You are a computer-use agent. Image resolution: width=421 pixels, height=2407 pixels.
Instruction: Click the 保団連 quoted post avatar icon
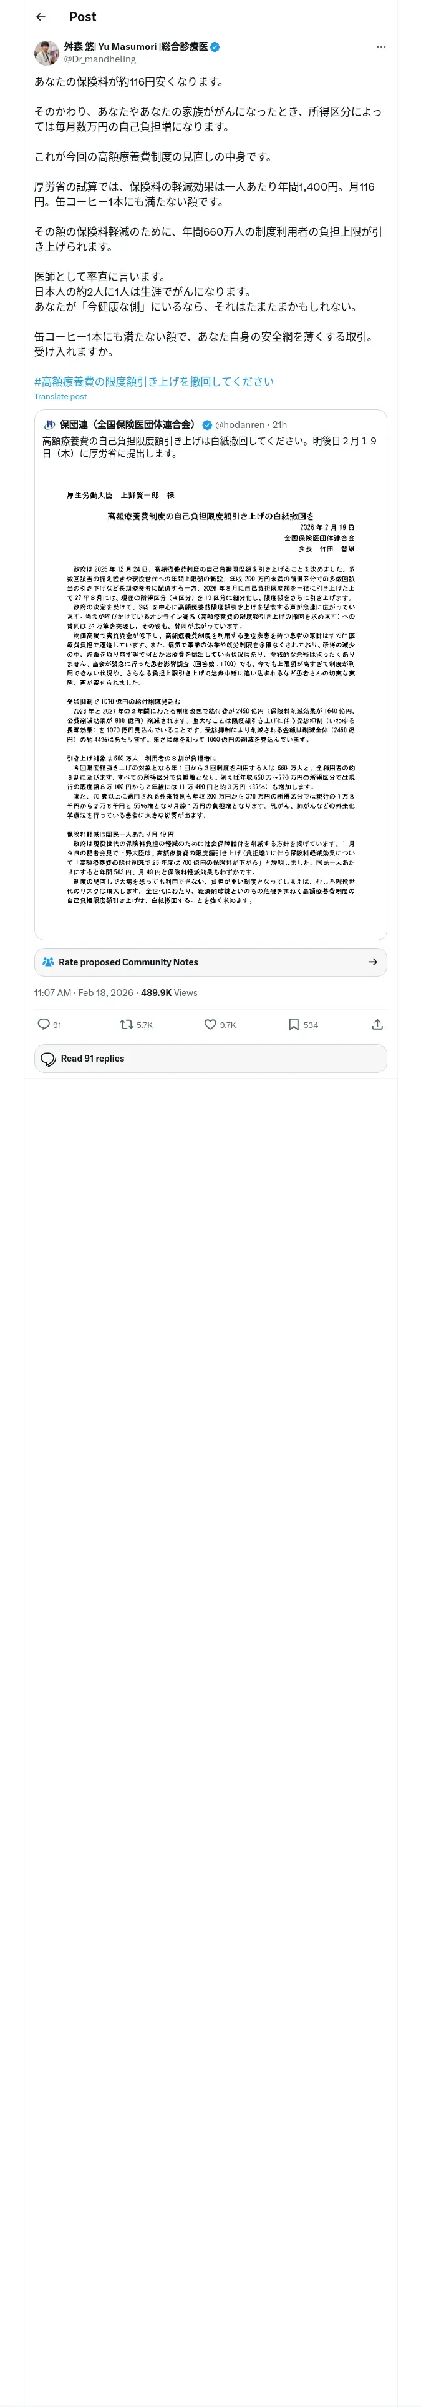coord(49,424)
